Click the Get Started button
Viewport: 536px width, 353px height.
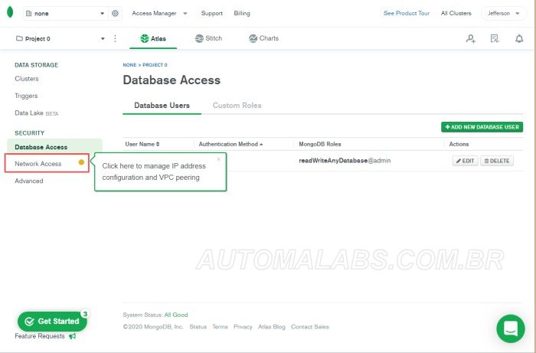(52, 321)
